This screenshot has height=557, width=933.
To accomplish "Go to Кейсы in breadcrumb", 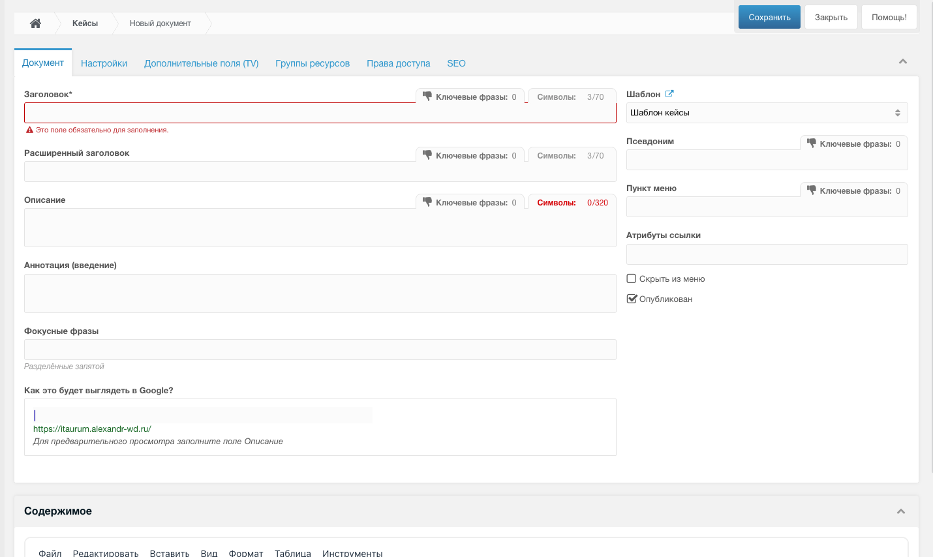I will click(x=85, y=23).
